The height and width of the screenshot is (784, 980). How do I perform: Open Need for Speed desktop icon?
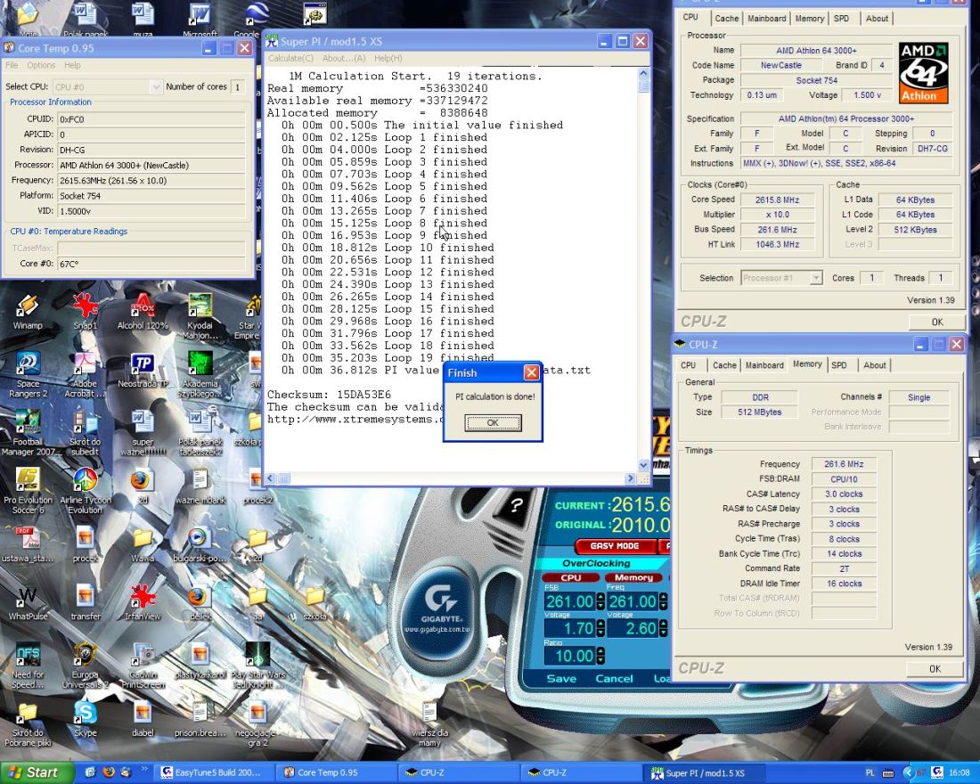click(x=28, y=666)
